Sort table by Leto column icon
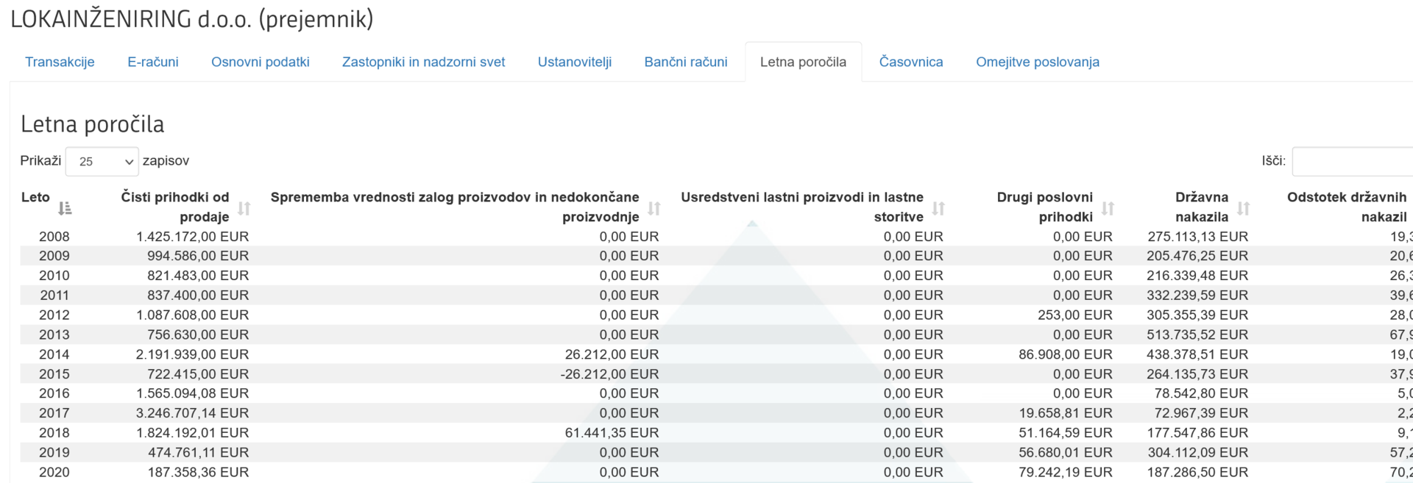Image resolution: width=1413 pixels, height=483 pixels. tap(65, 209)
